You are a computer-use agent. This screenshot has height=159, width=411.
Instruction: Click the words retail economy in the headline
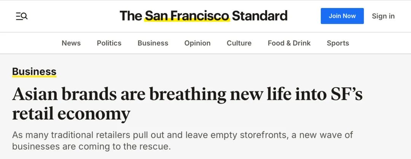[71, 114]
